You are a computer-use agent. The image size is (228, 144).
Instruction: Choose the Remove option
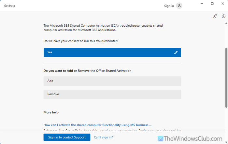112,94
